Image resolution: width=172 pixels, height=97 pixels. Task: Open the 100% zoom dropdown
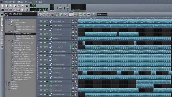pyautogui.click(x=102, y=14)
